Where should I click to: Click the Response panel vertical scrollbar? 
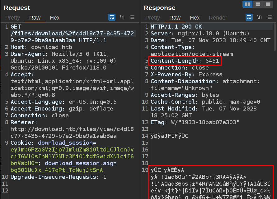pyautogui.click(x=275, y=37)
